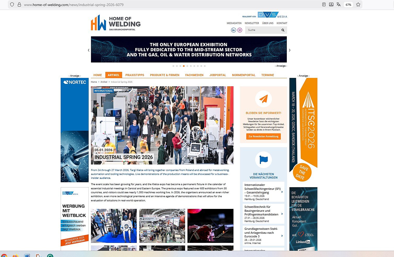This screenshot has width=394, height=257.
Task: Select the last banner carousel dot
Action: click(x=205, y=66)
